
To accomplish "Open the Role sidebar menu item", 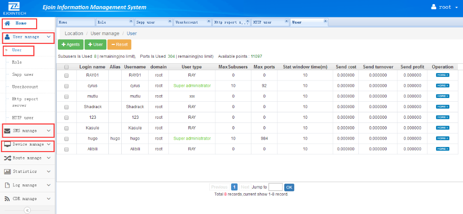I will pos(17,62).
